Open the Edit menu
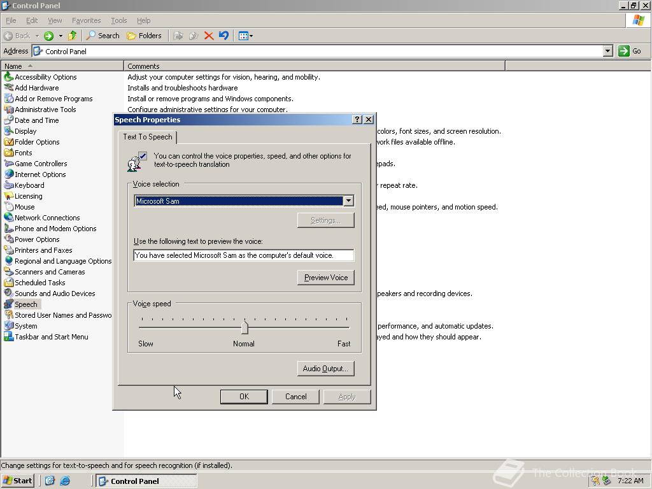The height and width of the screenshot is (489, 652). (x=32, y=20)
